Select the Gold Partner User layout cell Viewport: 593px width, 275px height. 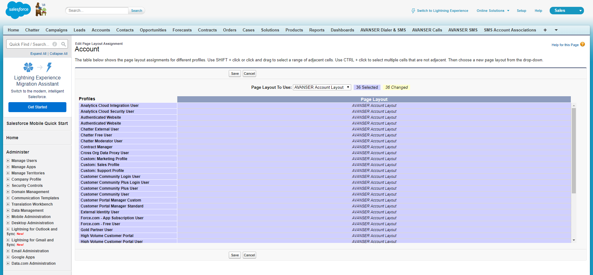pyautogui.click(x=374, y=230)
